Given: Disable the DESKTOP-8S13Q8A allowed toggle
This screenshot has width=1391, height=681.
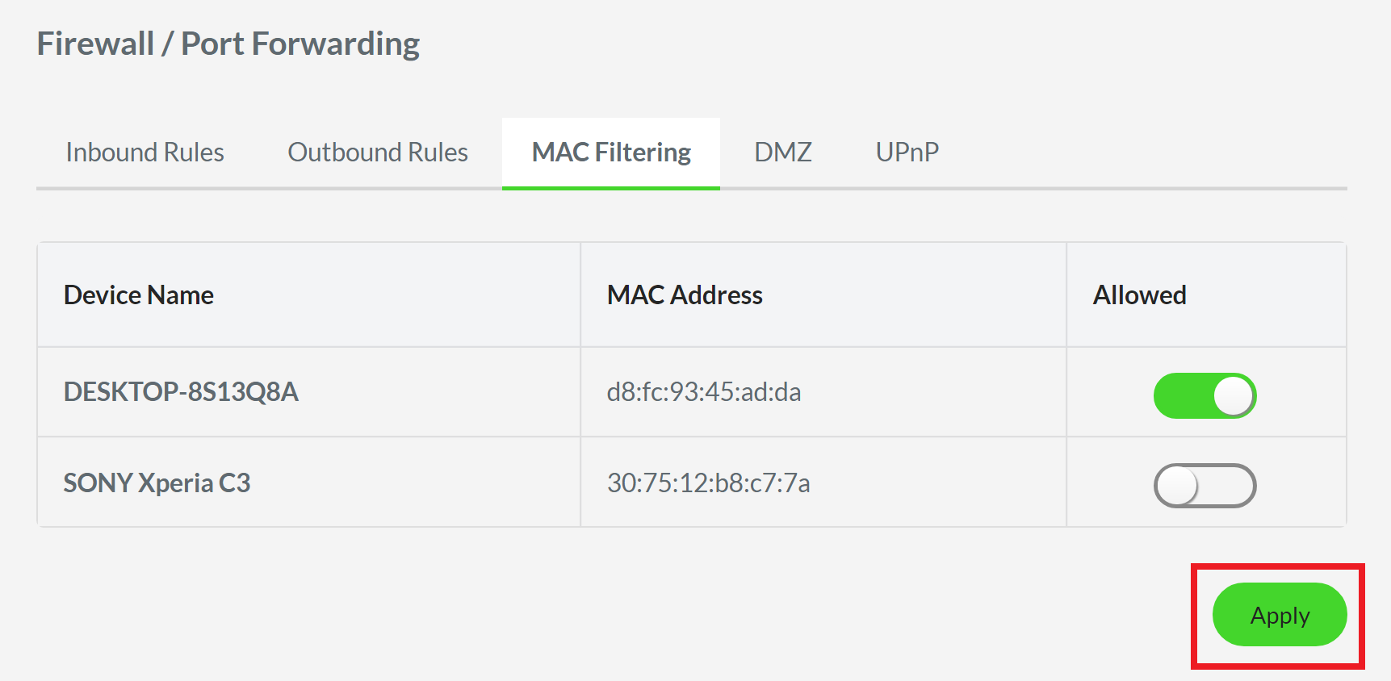Looking at the screenshot, I should pyautogui.click(x=1204, y=395).
